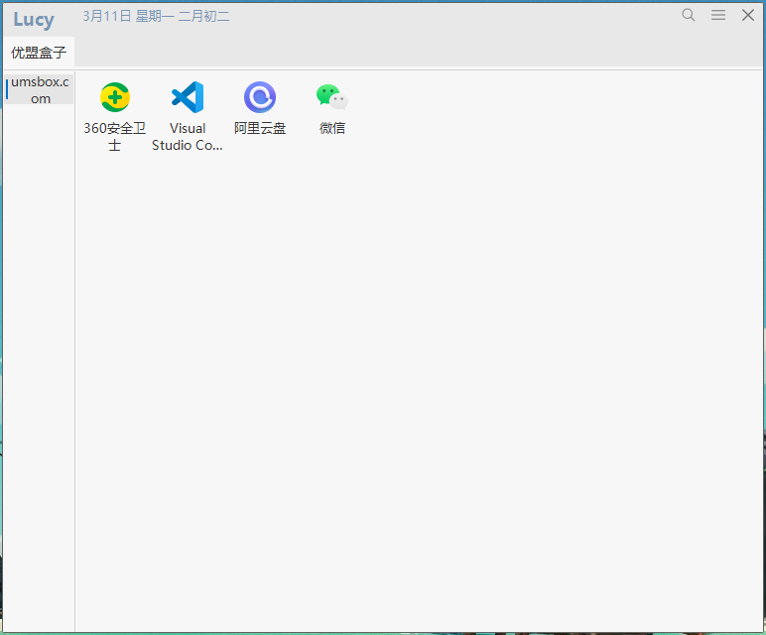Click the Lucy title text
This screenshot has height=635, width=766.
tap(34, 20)
